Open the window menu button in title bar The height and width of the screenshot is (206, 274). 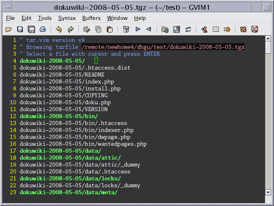click(x=7, y=7)
